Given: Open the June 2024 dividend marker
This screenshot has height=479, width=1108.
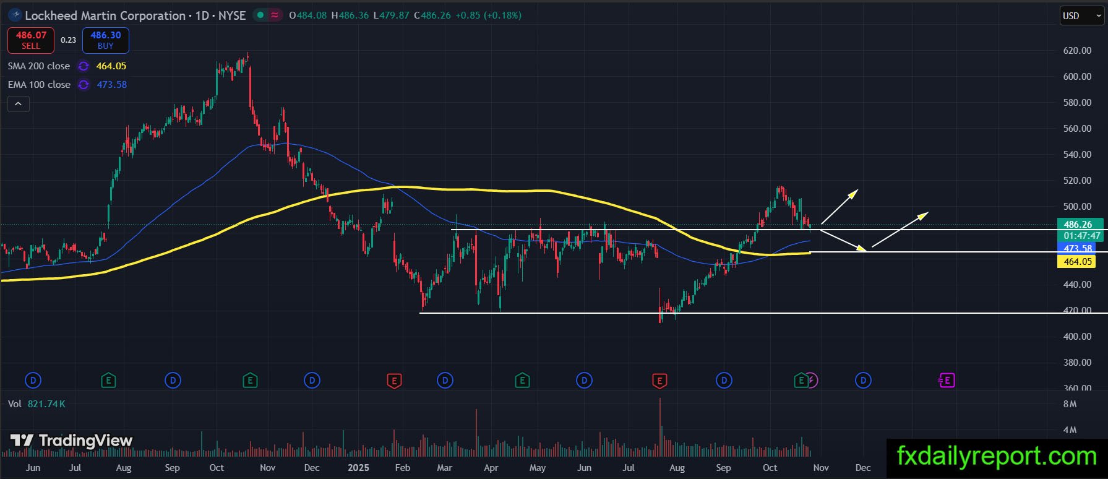Looking at the screenshot, I should 33,380.
